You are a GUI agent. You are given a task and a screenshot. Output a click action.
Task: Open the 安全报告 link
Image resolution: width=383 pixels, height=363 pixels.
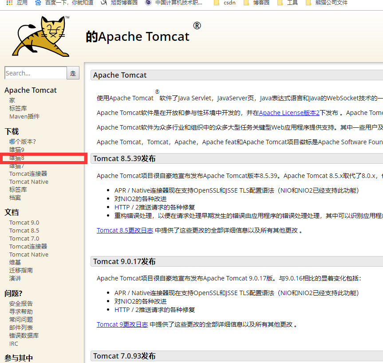[x=21, y=304]
